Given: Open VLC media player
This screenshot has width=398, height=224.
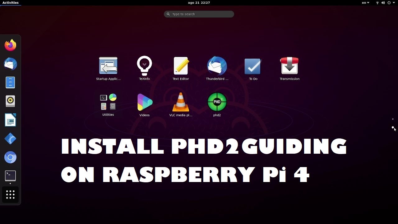Looking at the screenshot, I should (x=181, y=105).
